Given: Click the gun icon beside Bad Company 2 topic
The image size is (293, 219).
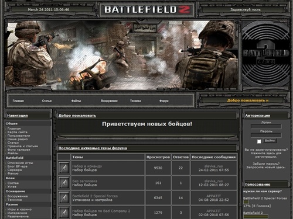Looking at the screenshot, I should point(64,213).
